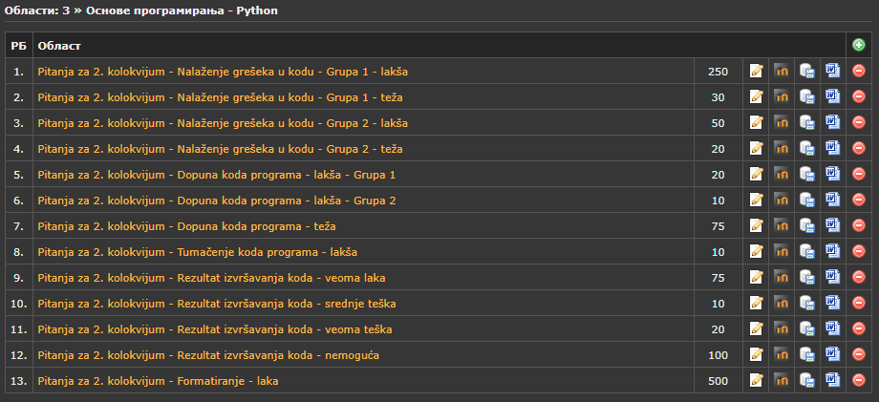879x402 pixels.
Task: Open 'Nalaženje grešaka u kodu - Grupa 1 - lakša'
Action: point(223,72)
